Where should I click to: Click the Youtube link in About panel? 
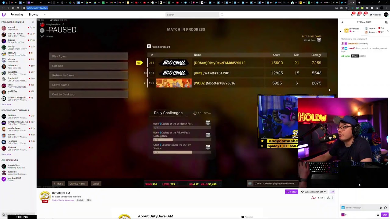[247, 217]
